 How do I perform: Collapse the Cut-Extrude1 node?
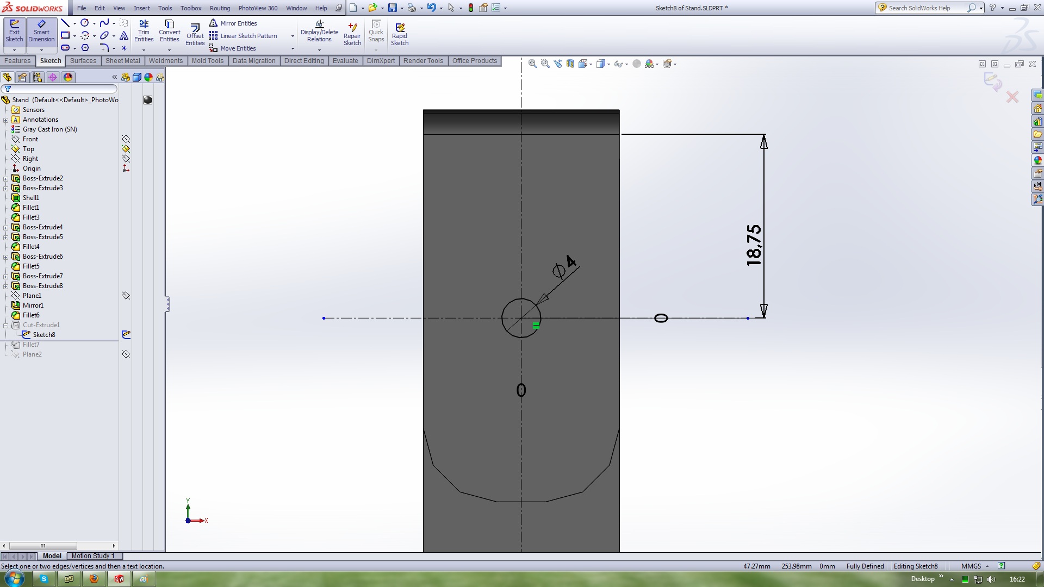6,325
